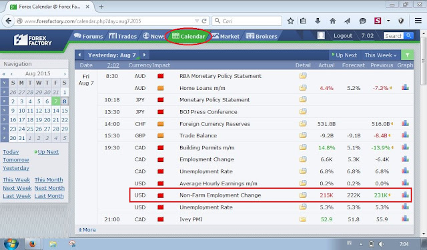
Task: Click the Non-Farm Employment Change event name
Action: coord(220,195)
